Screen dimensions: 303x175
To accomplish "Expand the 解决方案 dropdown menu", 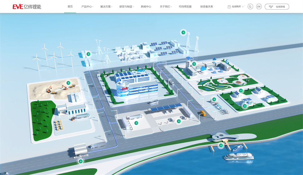I will pyautogui.click(x=106, y=7).
